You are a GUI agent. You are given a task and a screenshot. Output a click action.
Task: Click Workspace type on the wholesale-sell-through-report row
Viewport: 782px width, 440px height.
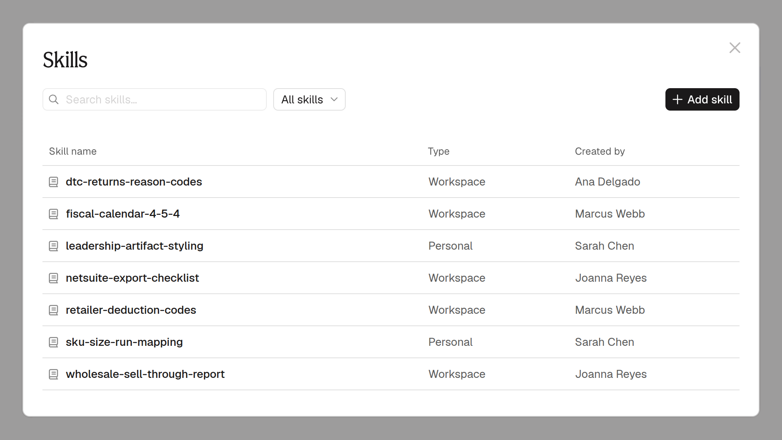[x=457, y=374]
